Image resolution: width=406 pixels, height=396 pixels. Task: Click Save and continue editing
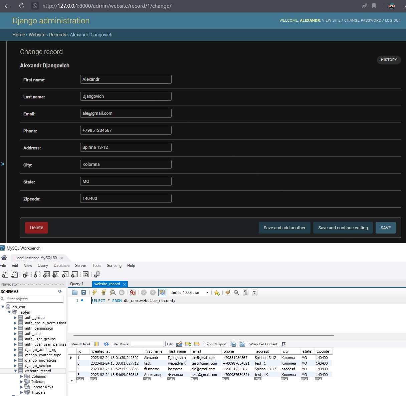click(343, 228)
